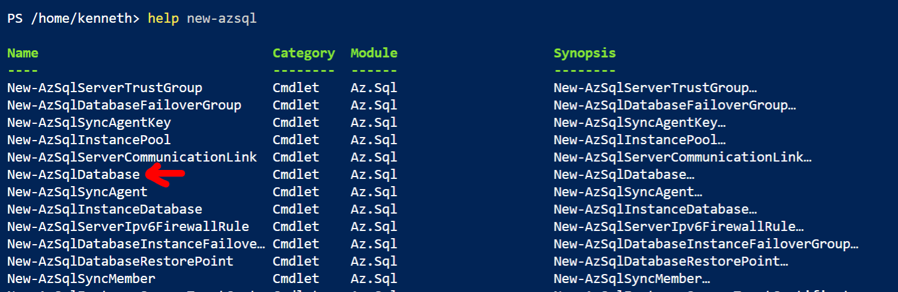The height and width of the screenshot is (292, 898).
Task: Click New-AzSqlSyncMember in the Name column
Action: click(81, 279)
